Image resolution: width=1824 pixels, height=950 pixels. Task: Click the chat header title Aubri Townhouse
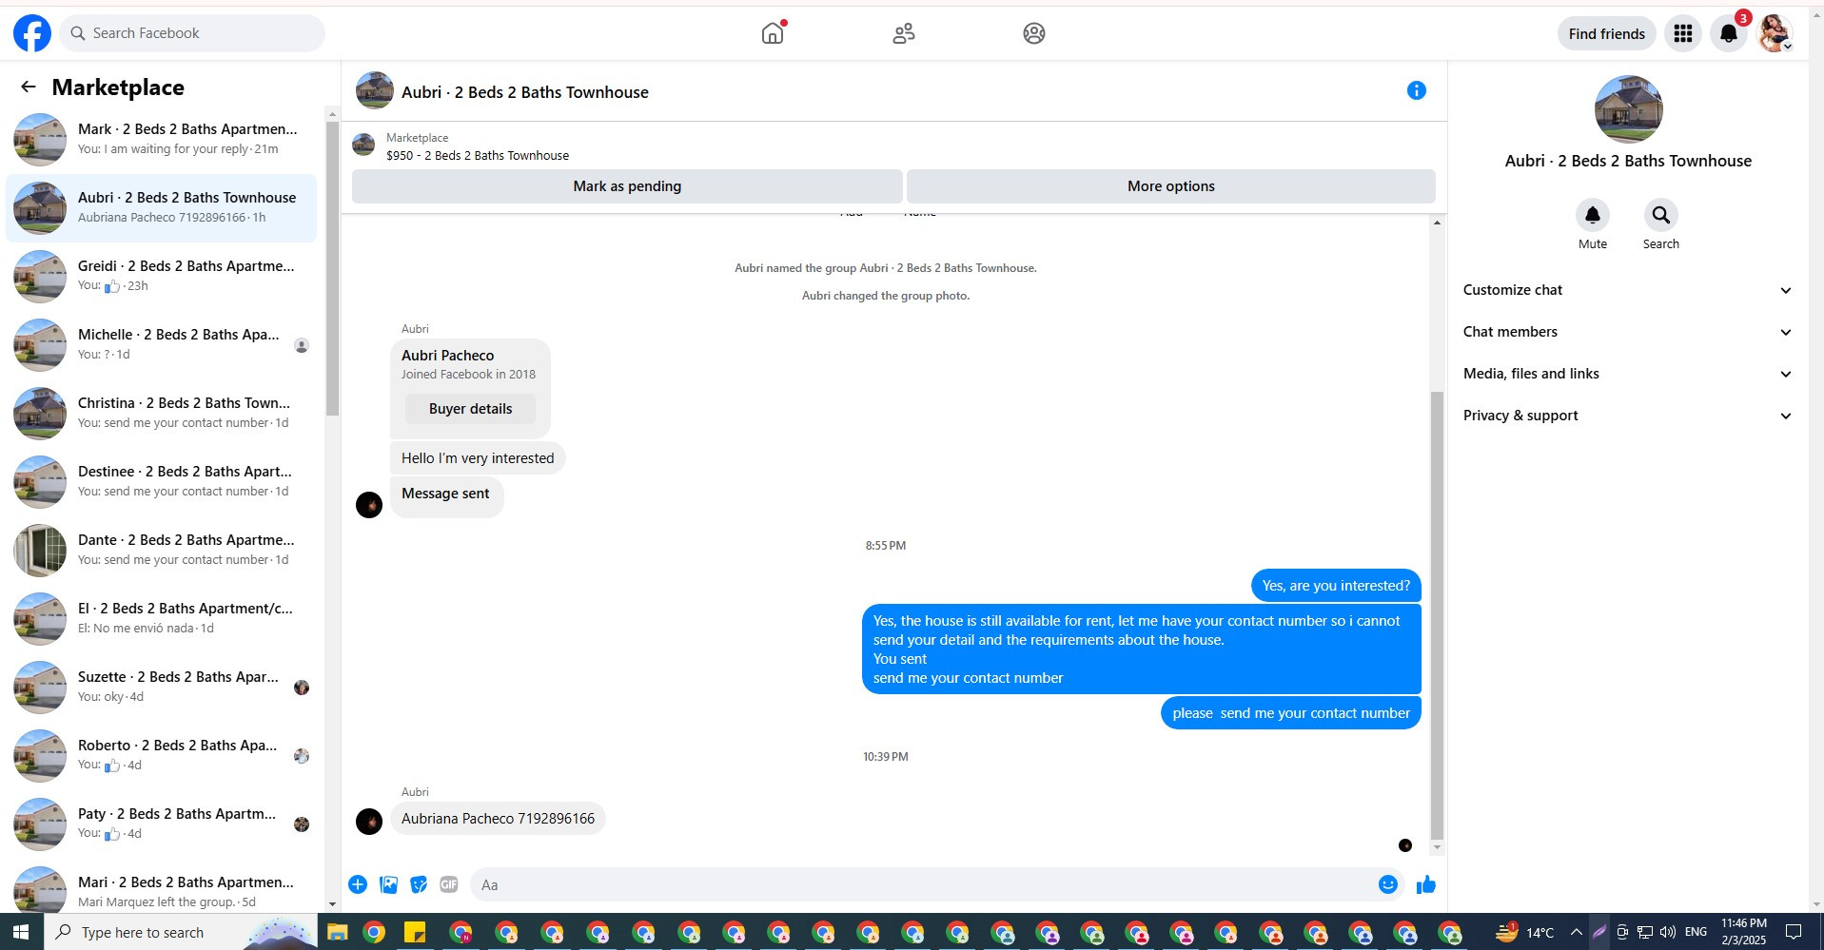525,92
